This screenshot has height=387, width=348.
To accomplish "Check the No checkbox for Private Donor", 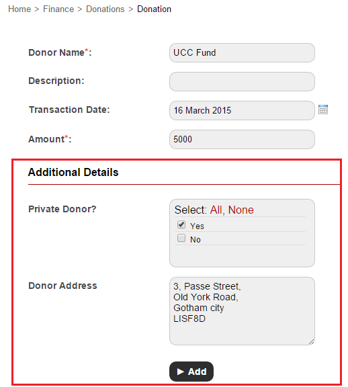I will [181, 238].
